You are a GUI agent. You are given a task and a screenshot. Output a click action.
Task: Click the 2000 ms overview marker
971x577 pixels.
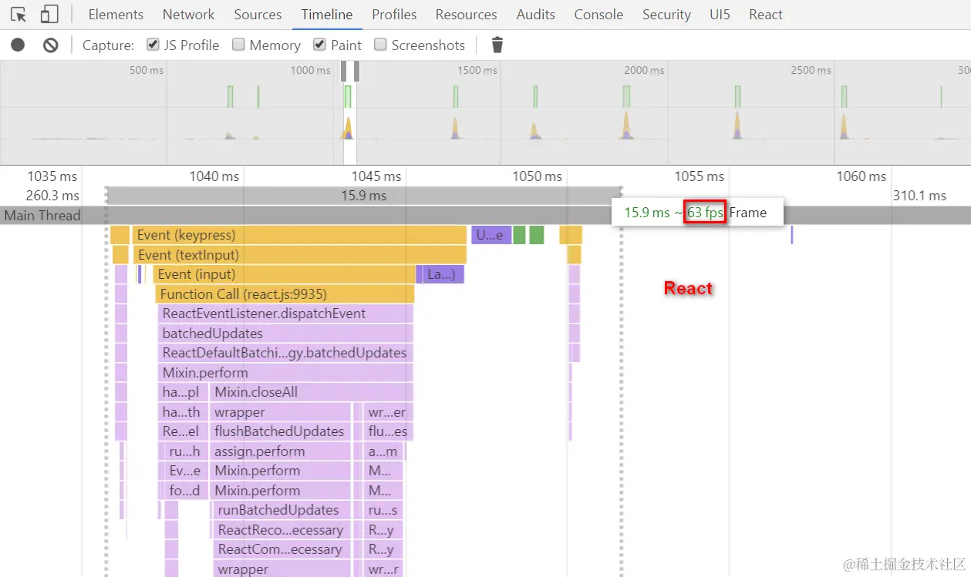[x=644, y=70]
